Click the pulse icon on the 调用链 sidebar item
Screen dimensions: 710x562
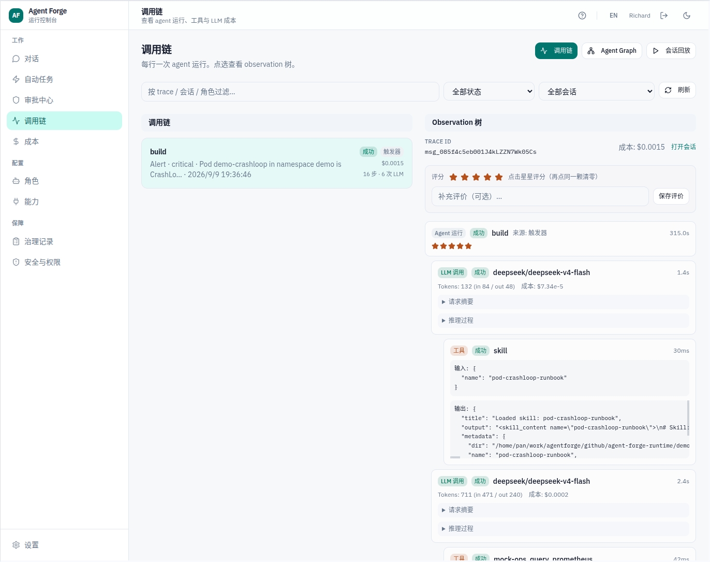click(x=16, y=121)
